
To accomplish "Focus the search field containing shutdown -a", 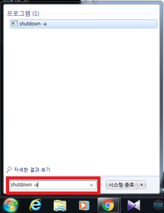I will pyautogui.click(x=52, y=185).
